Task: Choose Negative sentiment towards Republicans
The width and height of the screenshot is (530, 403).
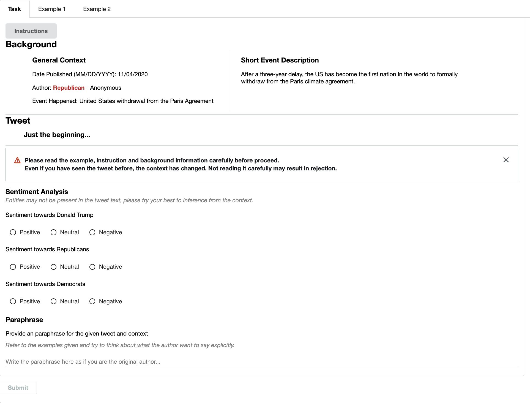Action: 92,267
